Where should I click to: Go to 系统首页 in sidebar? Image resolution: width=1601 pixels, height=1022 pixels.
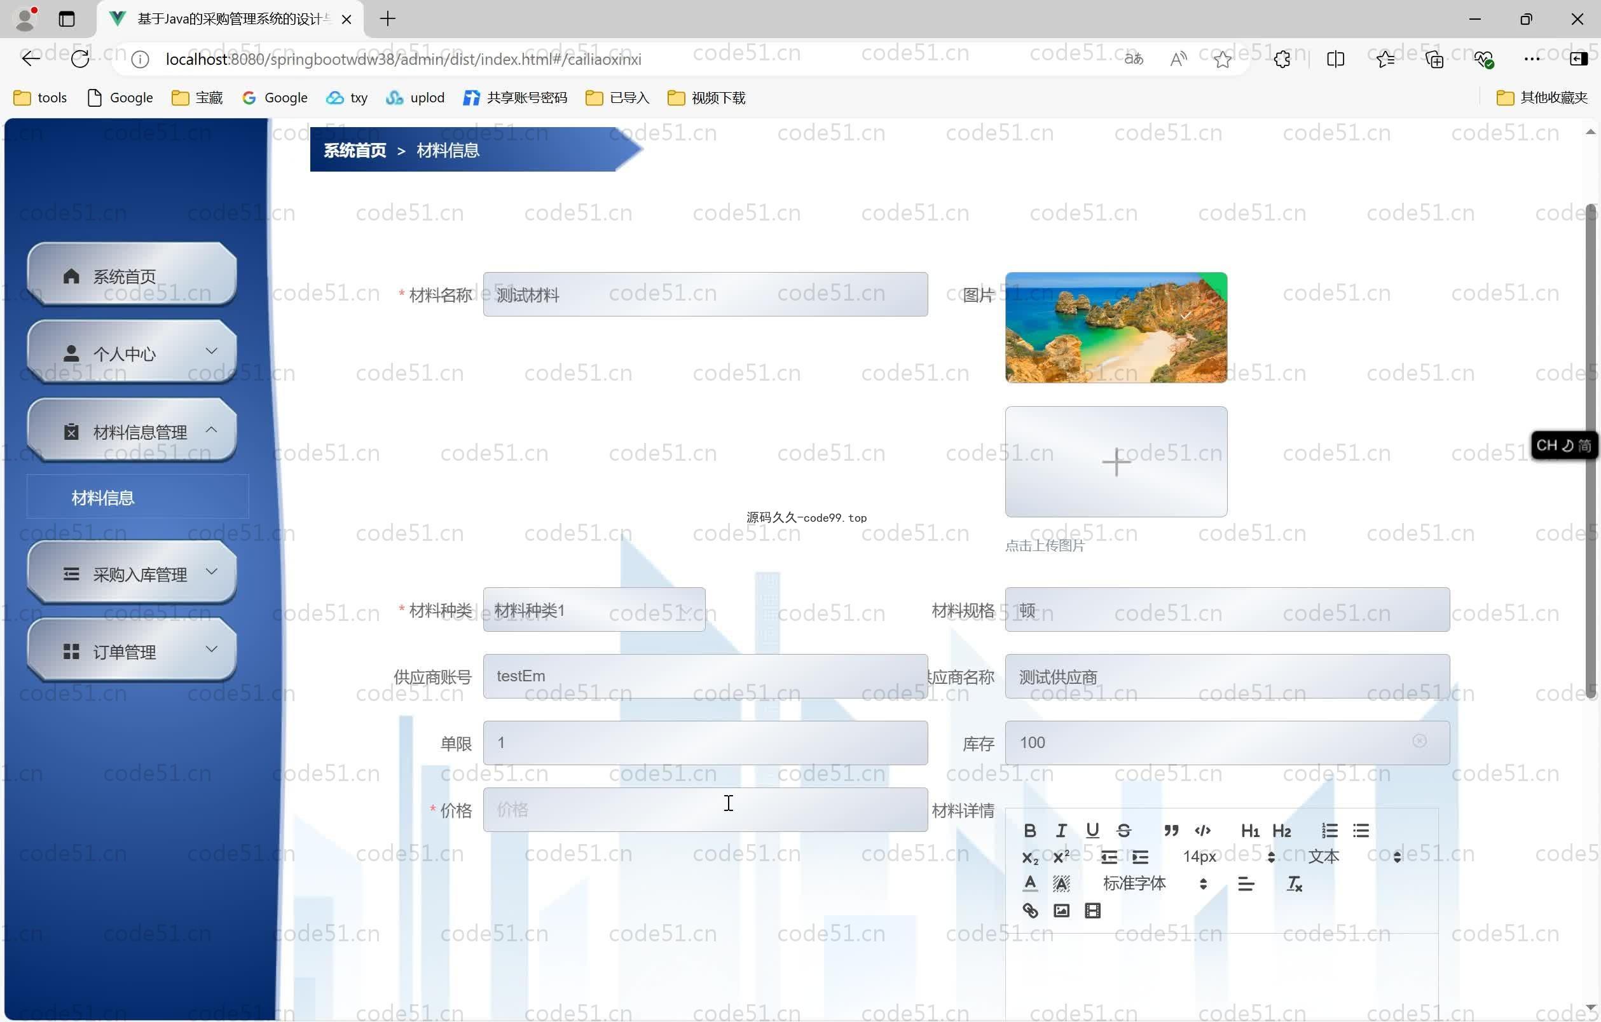pos(132,275)
